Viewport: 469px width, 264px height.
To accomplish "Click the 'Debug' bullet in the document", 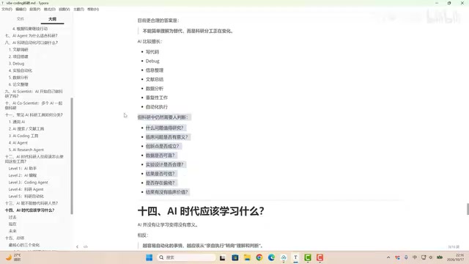I will pyautogui.click(x=152, y=61).
